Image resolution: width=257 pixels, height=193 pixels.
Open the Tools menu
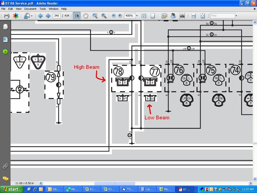tap(43, 9)
